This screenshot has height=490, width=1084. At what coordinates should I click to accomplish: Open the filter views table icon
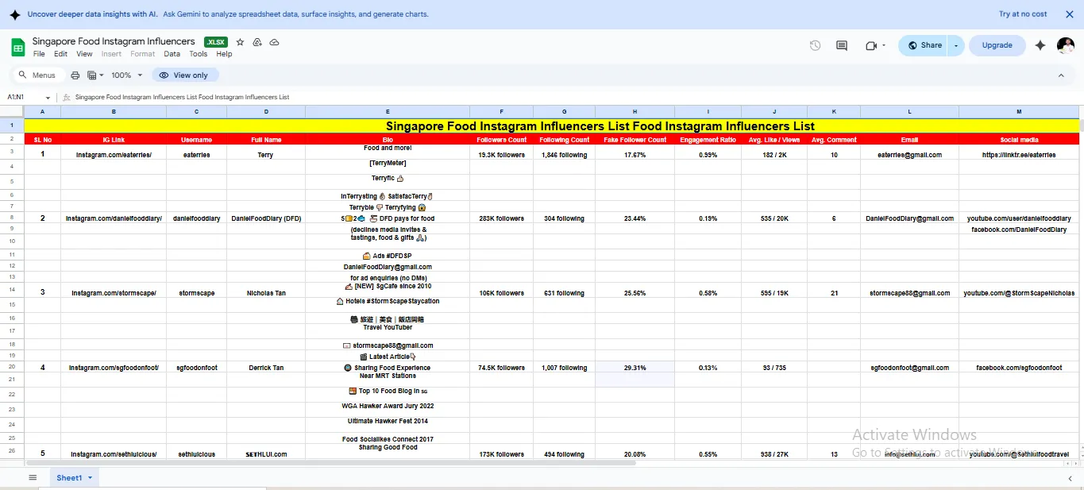click(x=92, y=75)
